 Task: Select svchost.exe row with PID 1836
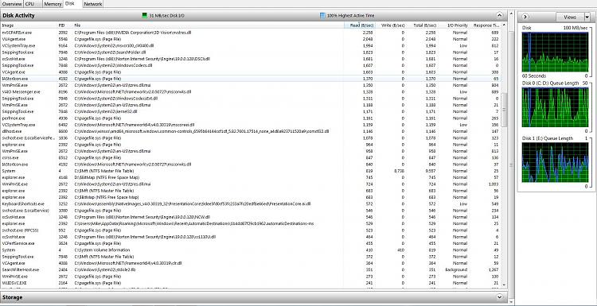pos(251,138)
